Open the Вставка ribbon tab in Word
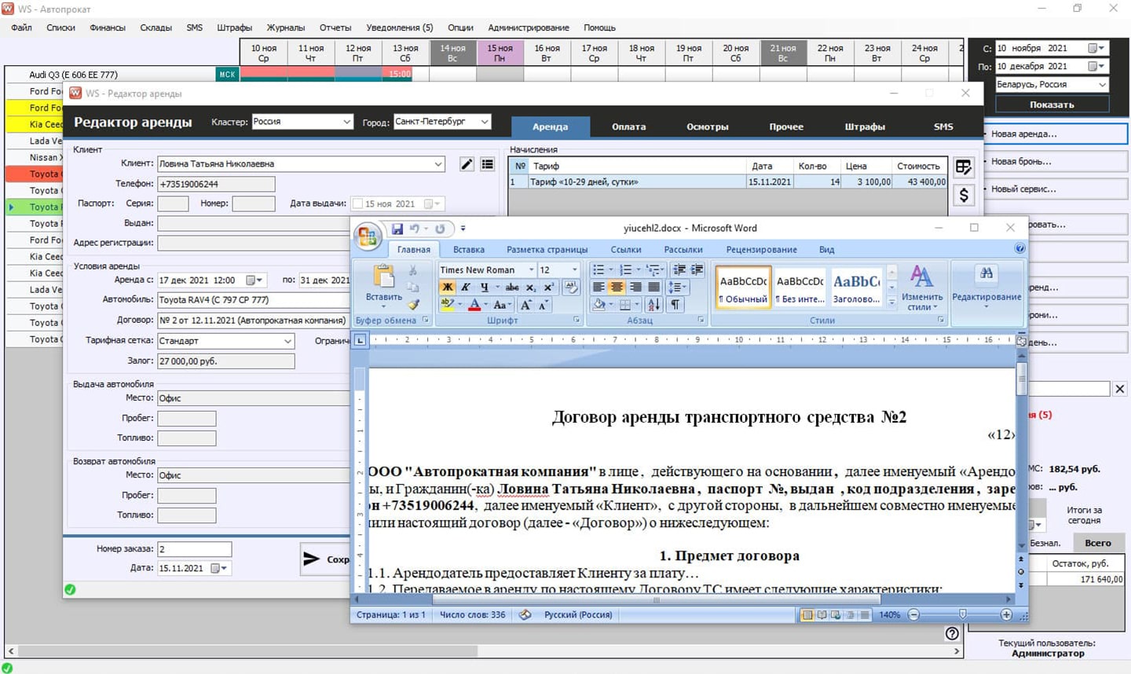Screen dimensions: 1131x674 (x=468, y=250)
